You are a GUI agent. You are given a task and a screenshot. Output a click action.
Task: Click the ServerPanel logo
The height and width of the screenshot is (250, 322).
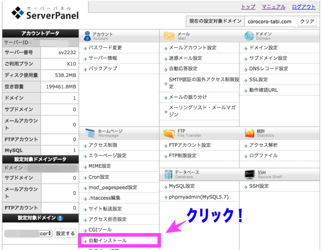45,13
